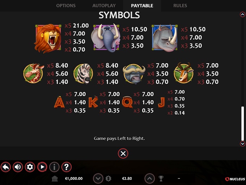Decrease bet with the down chevron
The width and height of the screenshot is (246, 185).
pos(98,178)
